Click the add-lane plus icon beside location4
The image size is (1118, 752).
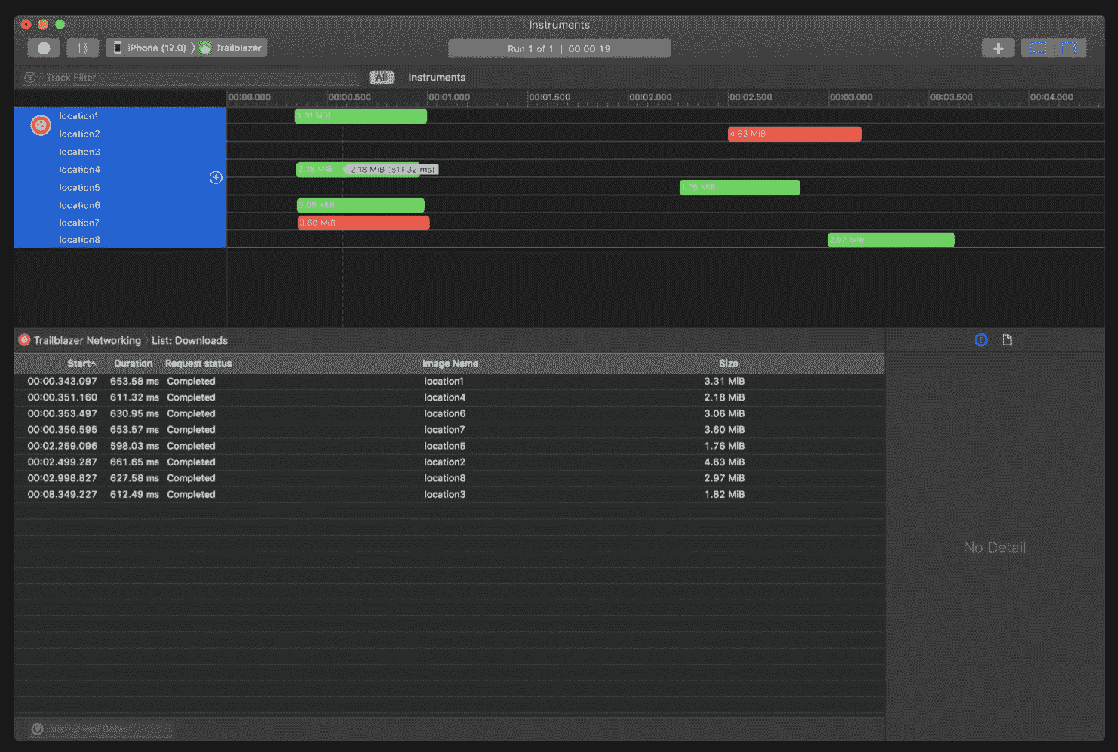point(216,178)
